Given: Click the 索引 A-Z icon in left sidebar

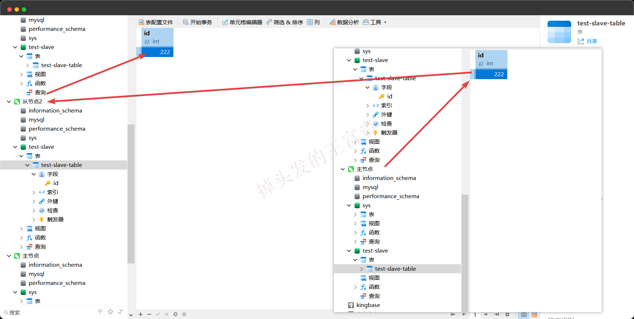Looking at the screenshot, I should tap(42, 192).
